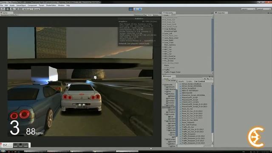The image size is (272, 153).
Task: Toggle the Pivot/Center handle button
Action: (27, 9)
